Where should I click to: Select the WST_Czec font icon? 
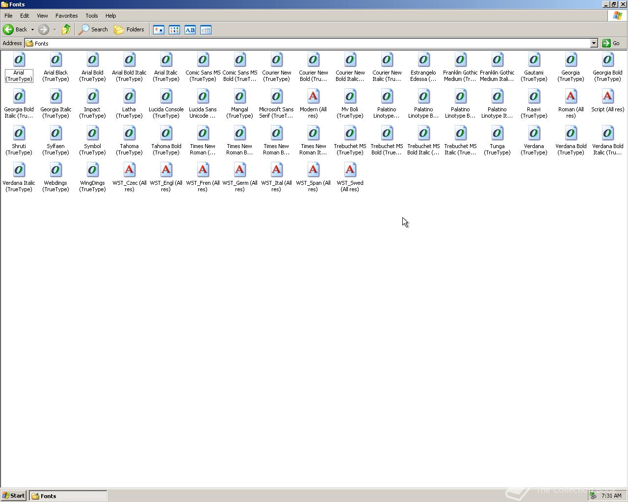(129, 170)
